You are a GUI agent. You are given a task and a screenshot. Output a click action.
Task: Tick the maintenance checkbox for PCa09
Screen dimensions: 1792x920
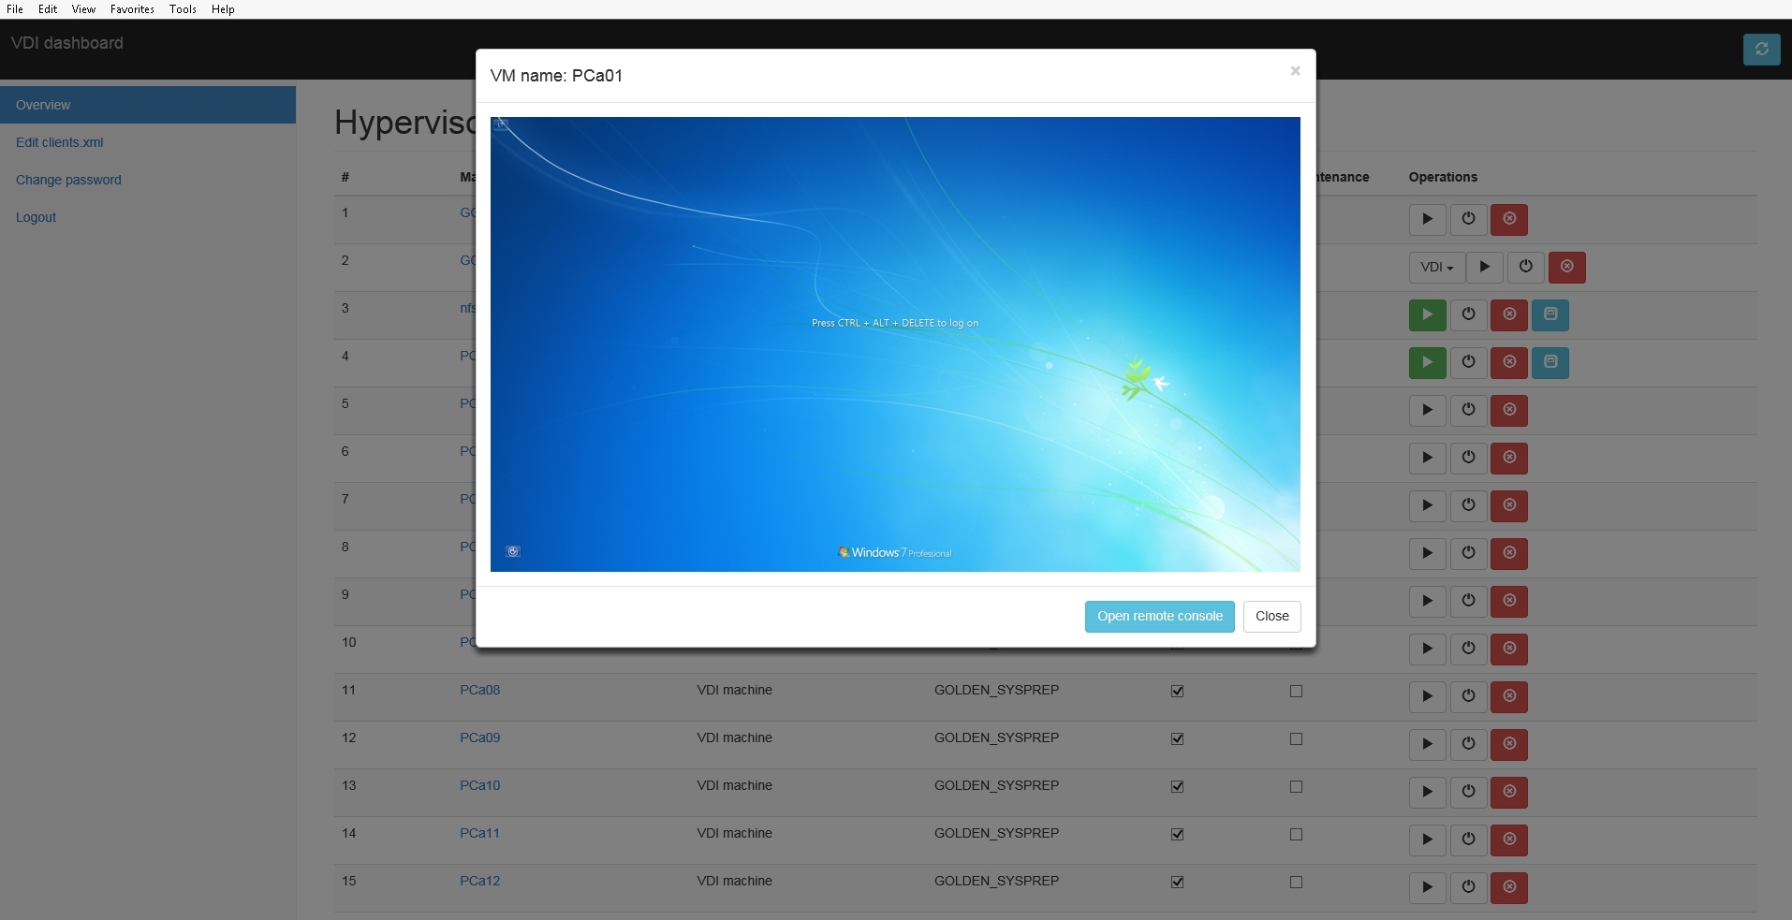tap(1296, 739)
